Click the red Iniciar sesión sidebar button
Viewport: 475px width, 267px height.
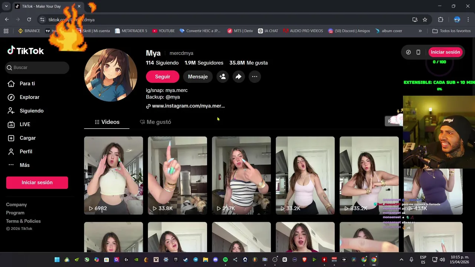(37, 182)
